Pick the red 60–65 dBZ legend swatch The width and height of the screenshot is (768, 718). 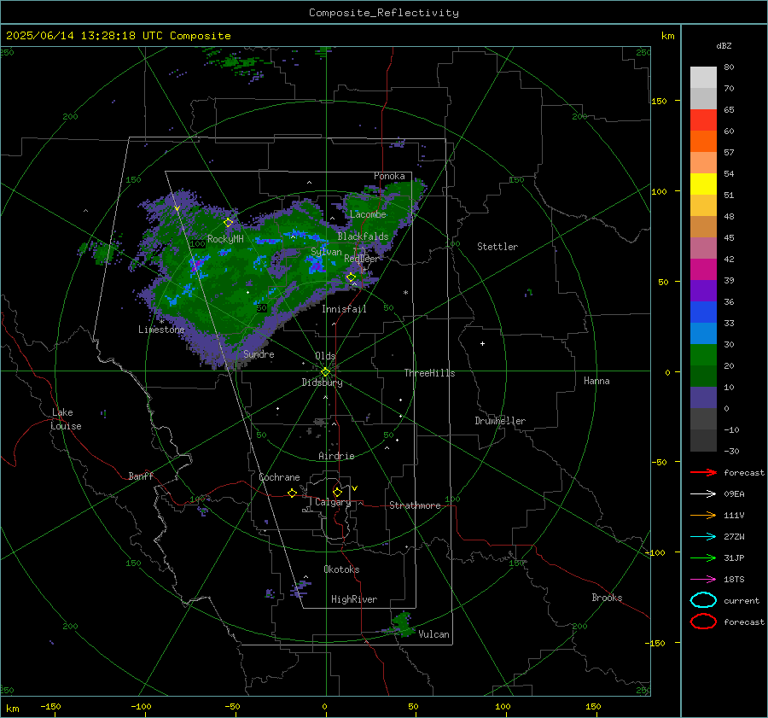[x=703, y=120]
